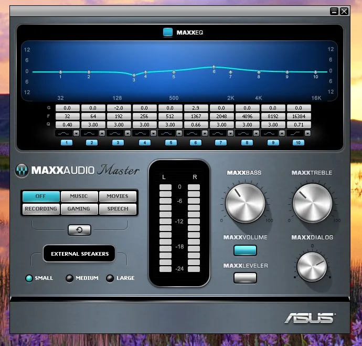Screen dimensions: 362x346
Task: Toggle EQ band 2 button
Action: pos(92,142)
